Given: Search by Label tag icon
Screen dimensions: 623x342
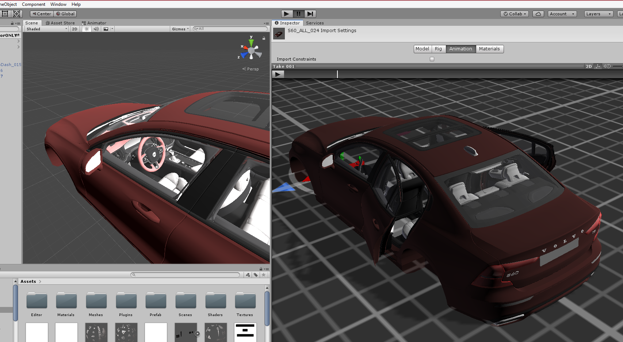Looking at the screenshot, I should point(256,275).
